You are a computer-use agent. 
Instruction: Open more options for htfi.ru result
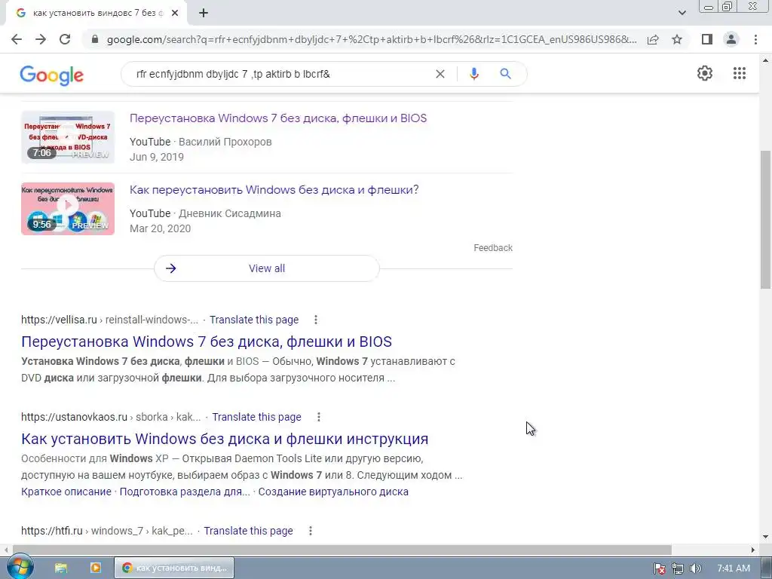[x=310, y=531]
